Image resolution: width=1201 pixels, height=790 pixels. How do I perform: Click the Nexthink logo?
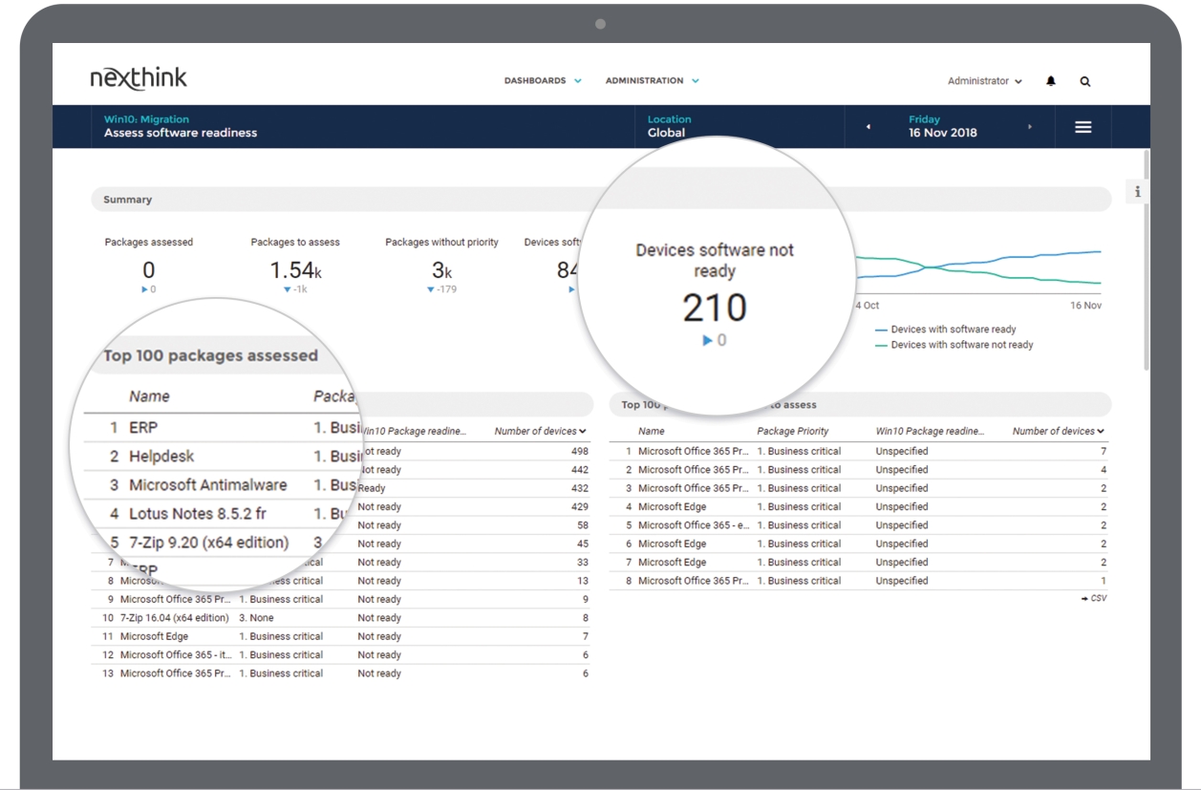coord(139,79)
